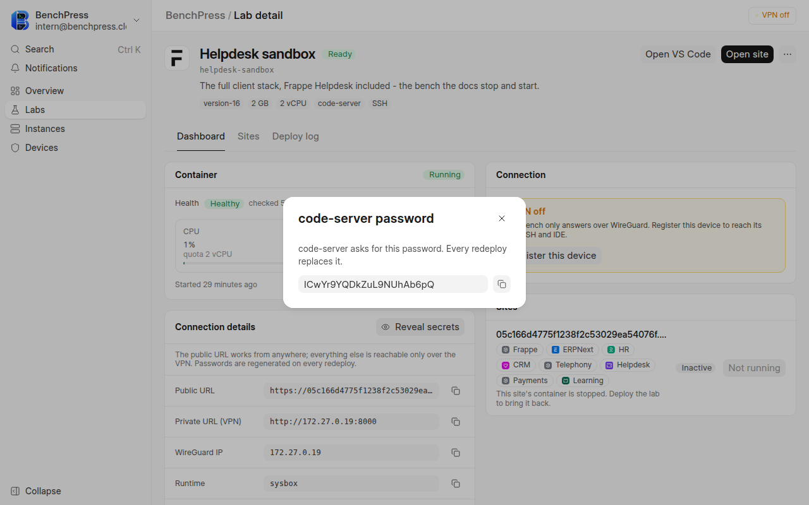The height and width of the screenshot is (505, 809).
Task: Click the Public URL value field
Action: click(351, 391)
